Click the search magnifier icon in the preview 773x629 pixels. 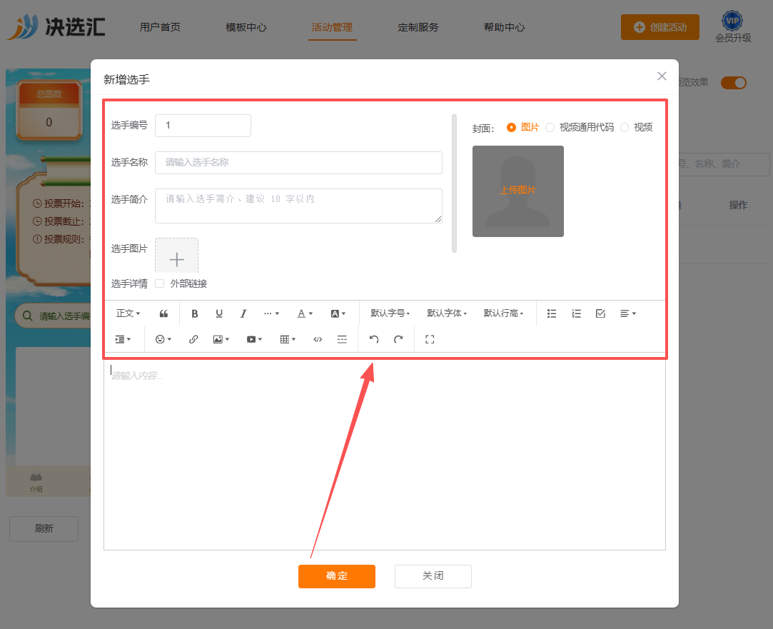(28, 316)
